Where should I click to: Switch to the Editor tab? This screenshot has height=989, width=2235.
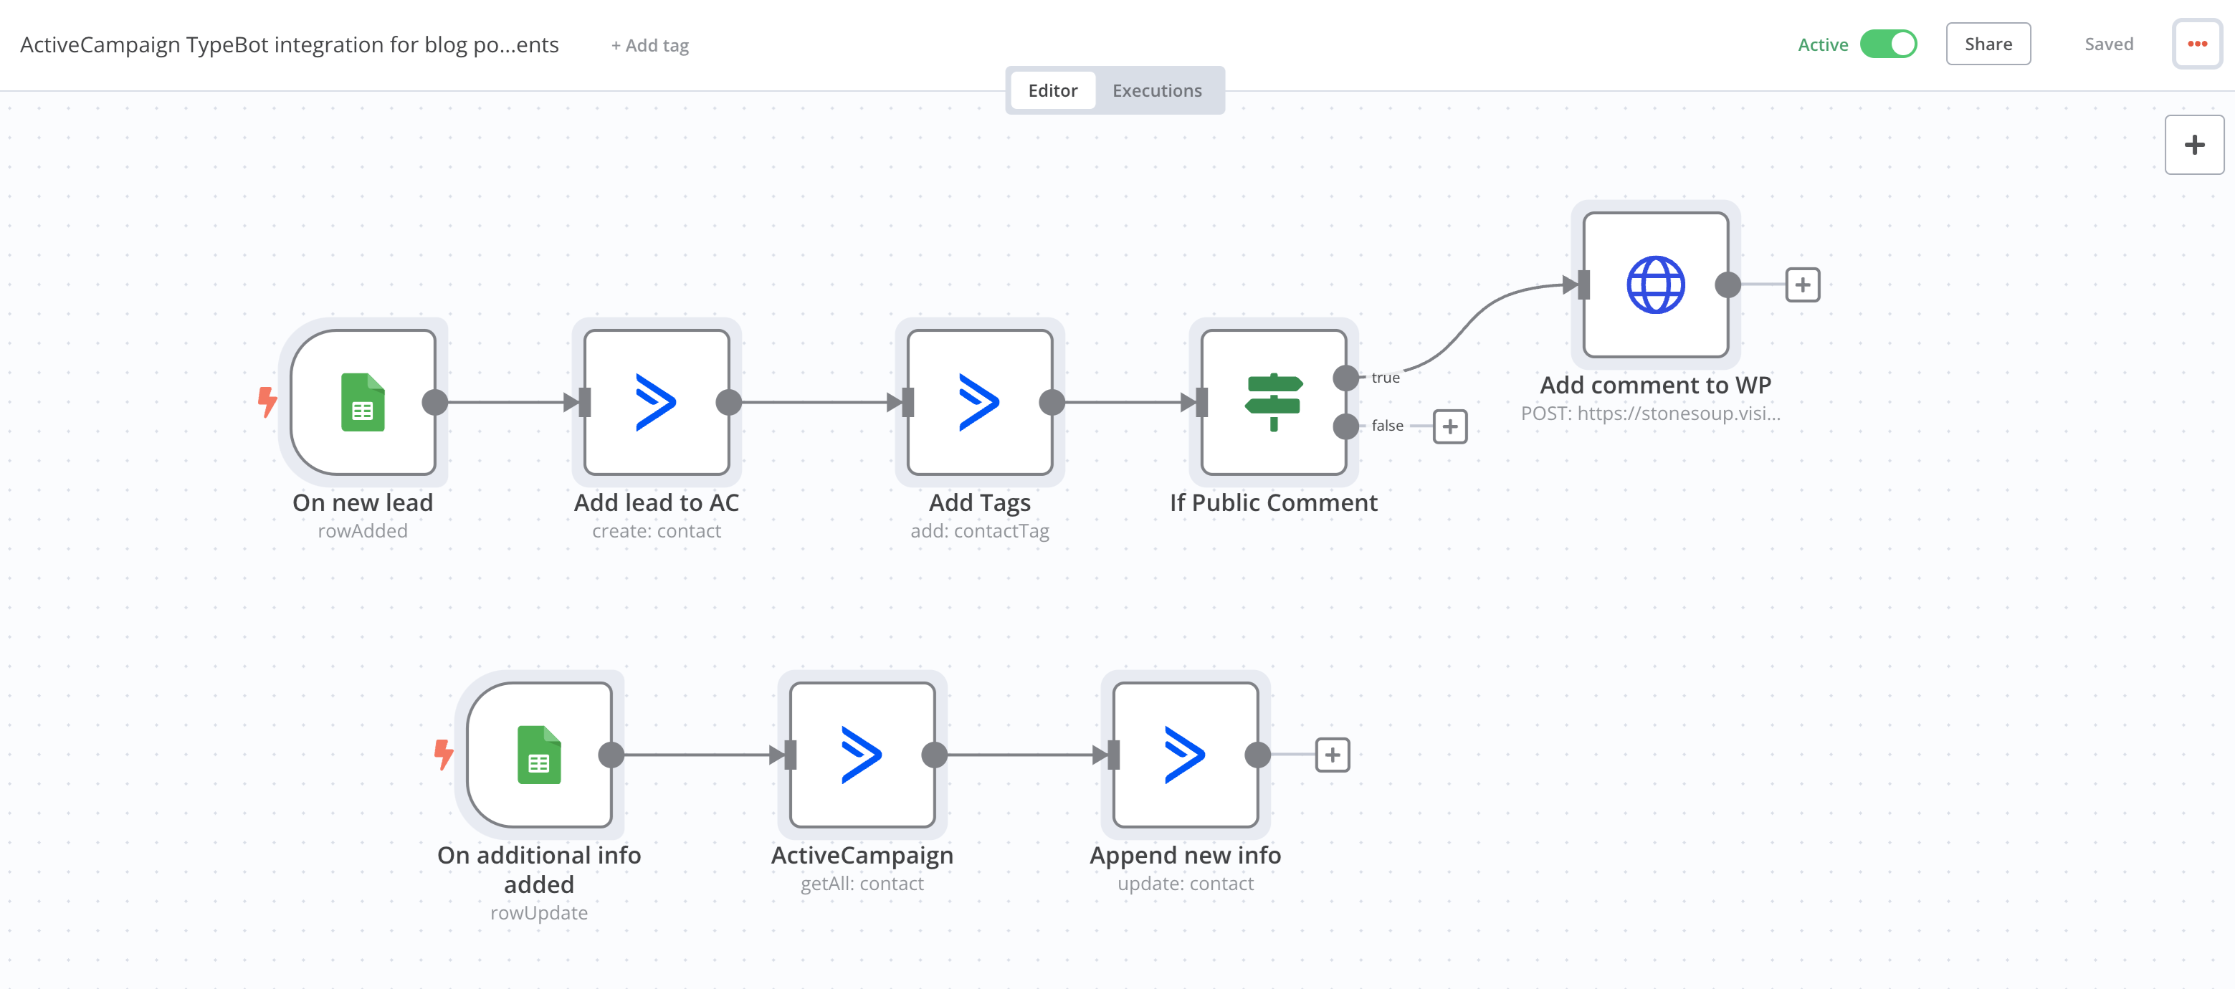pyautogui.click(x=1052, y=90)
